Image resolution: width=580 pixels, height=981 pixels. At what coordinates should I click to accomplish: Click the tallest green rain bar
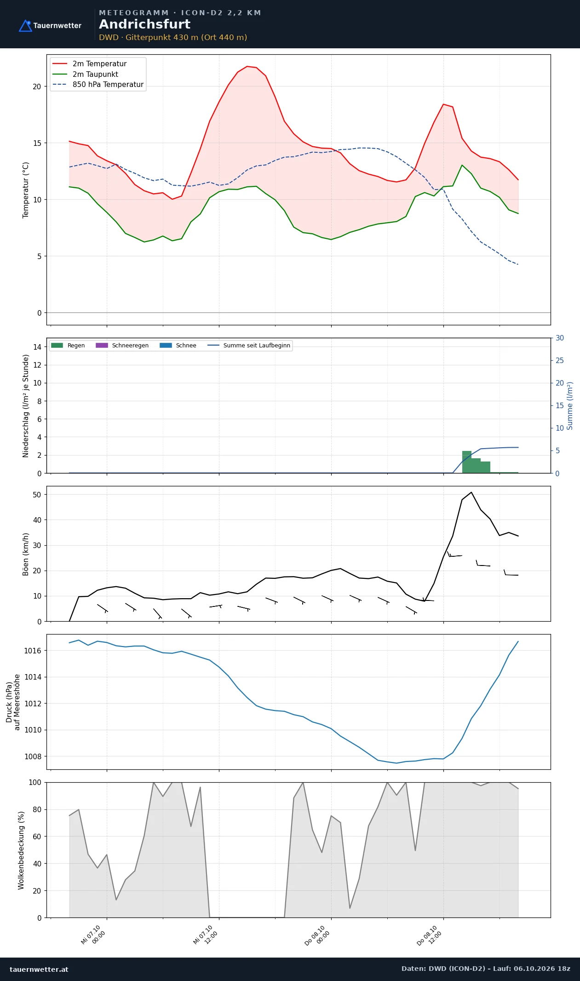pyautogui.click(x=467, y=462)
